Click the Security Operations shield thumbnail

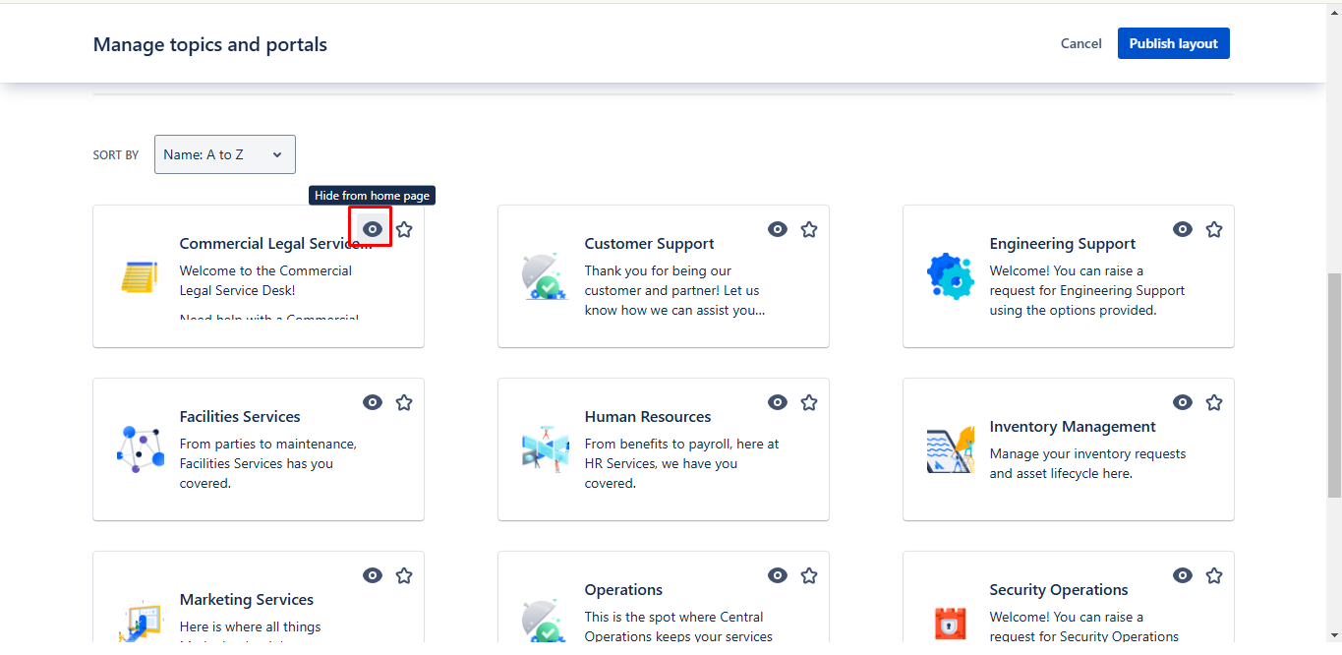[951, 623]
